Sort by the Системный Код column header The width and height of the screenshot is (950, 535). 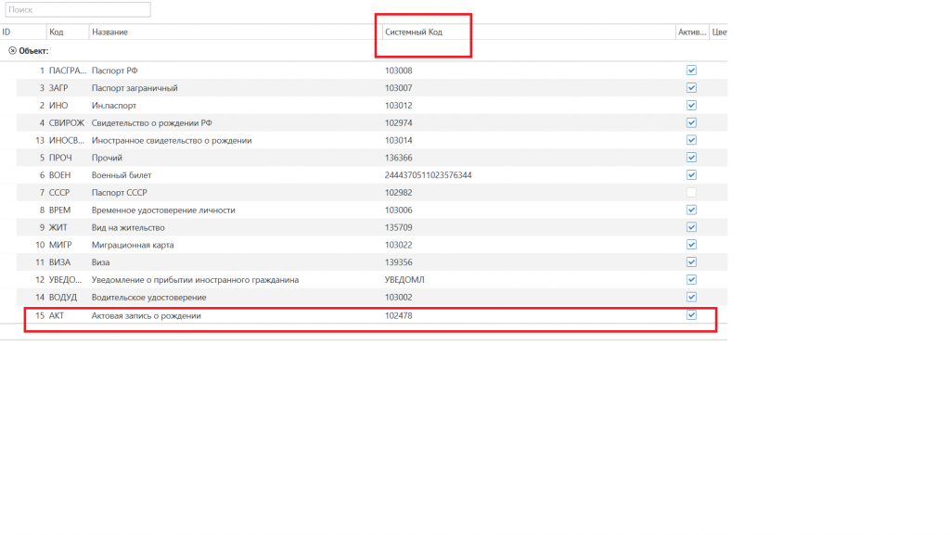coord(414,32)
